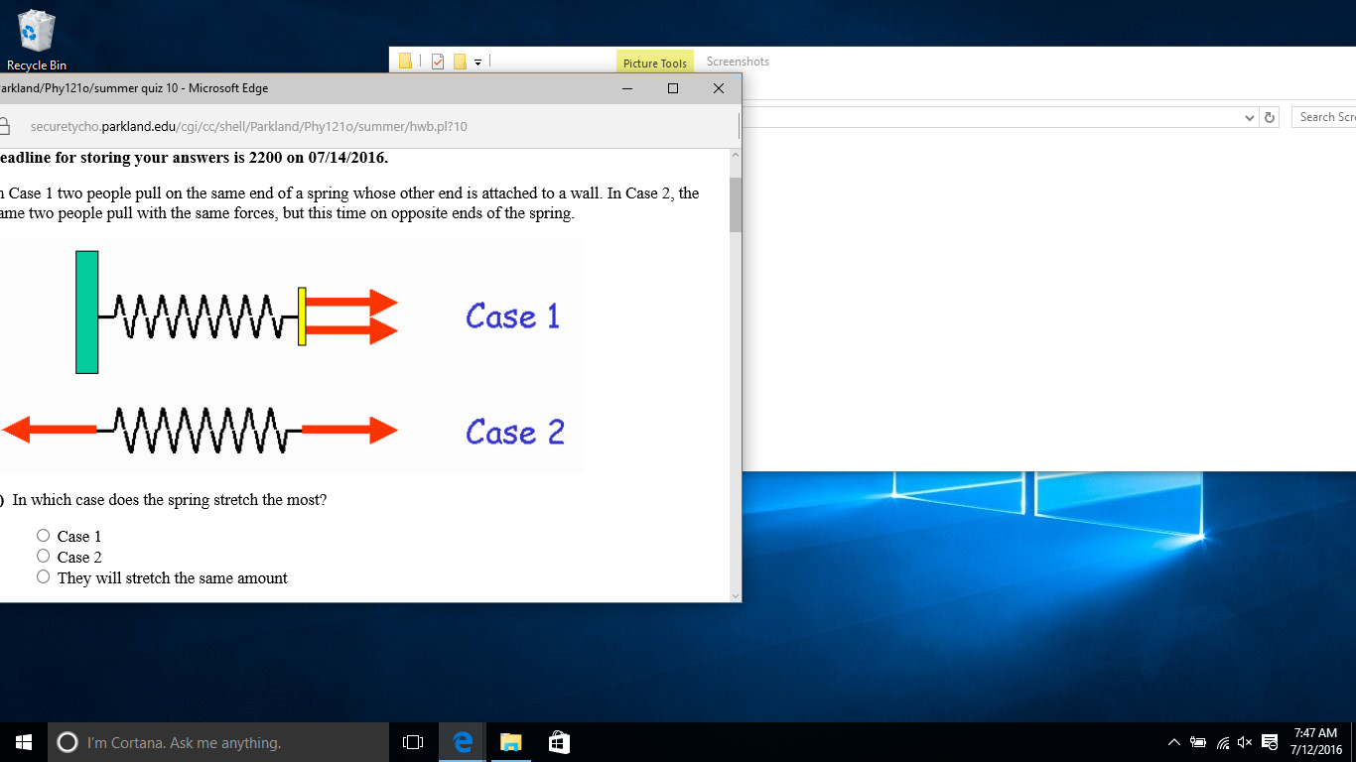Click the Wi-Fi network tray icon
Image resolution: width=1356 pixels, height=762 pixels.
click(x=1222, y=742)
